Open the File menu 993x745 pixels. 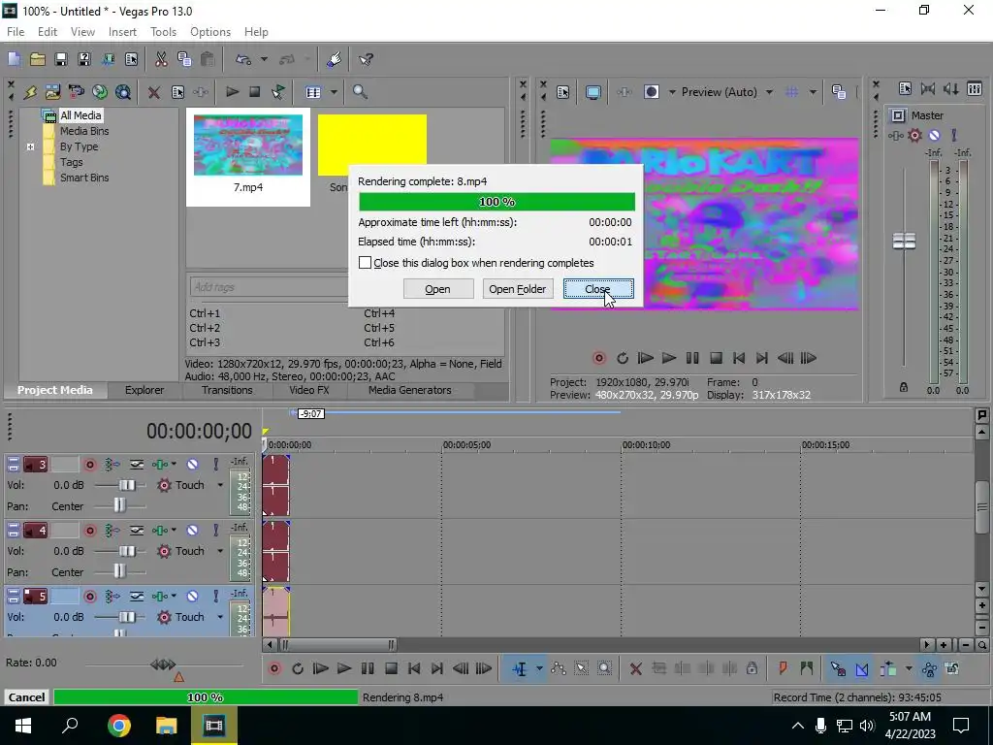tap(16, 32)
